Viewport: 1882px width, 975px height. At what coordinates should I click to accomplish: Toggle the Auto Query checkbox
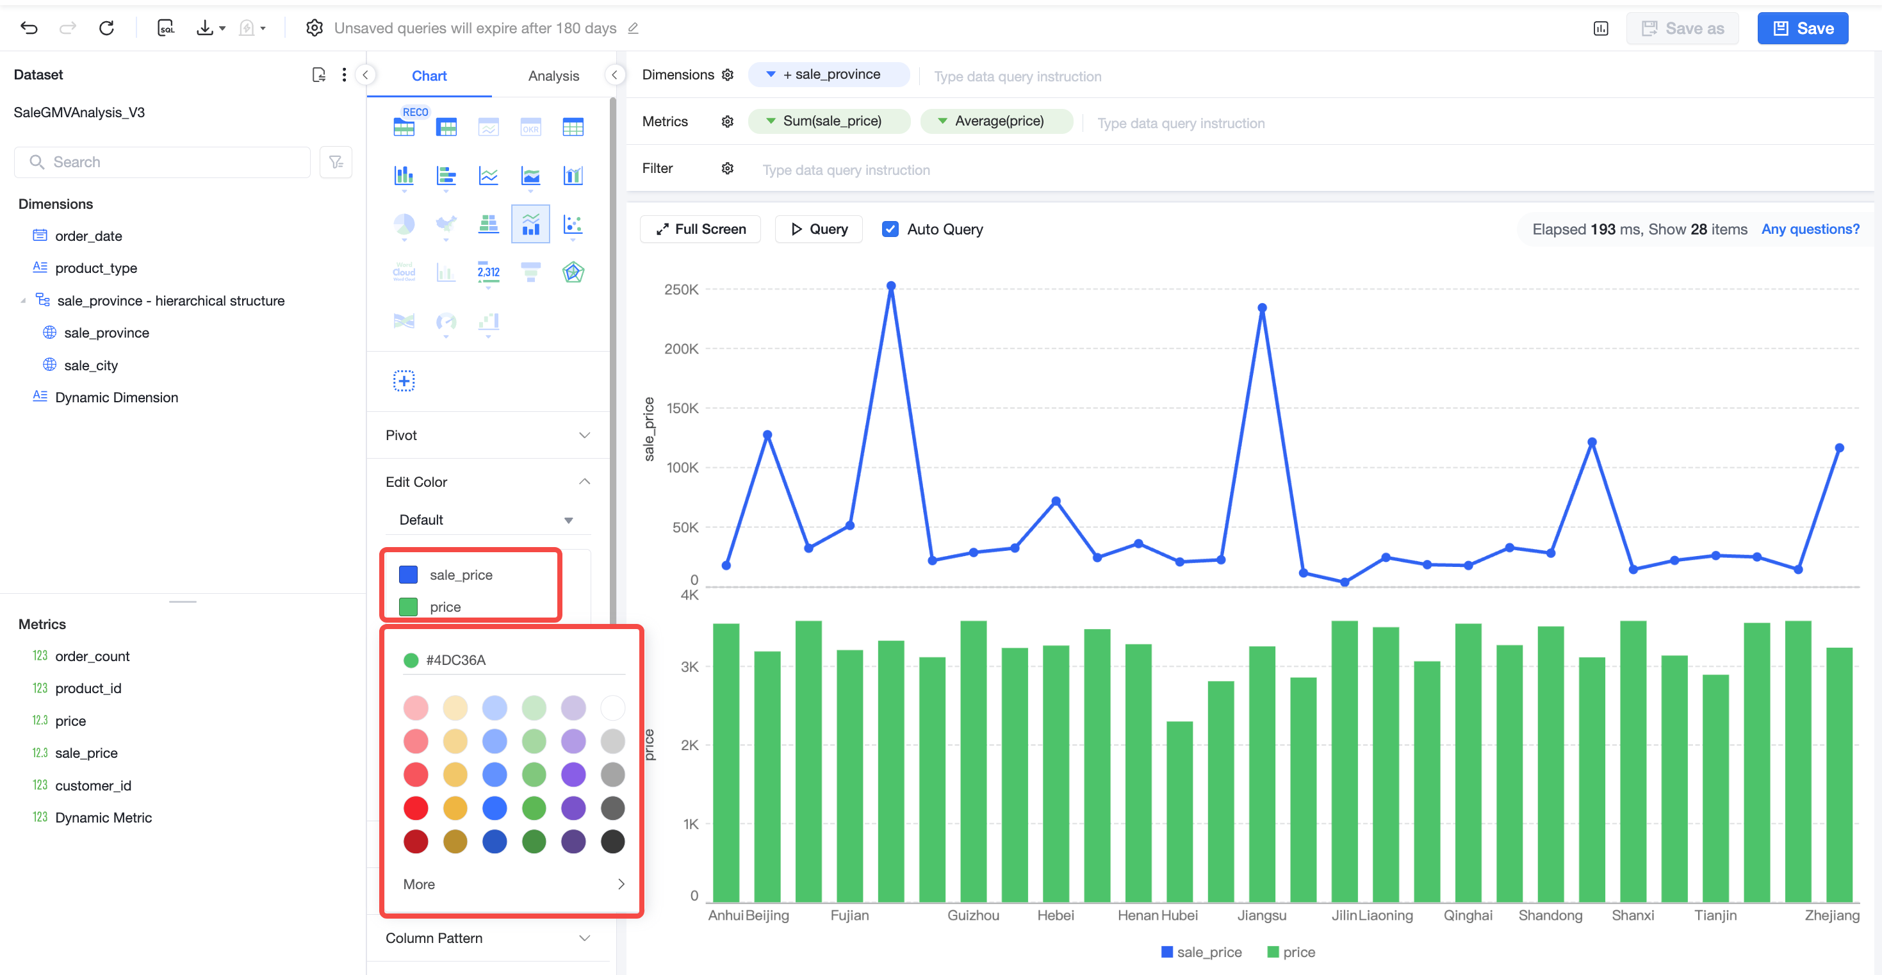pos(890,229)
